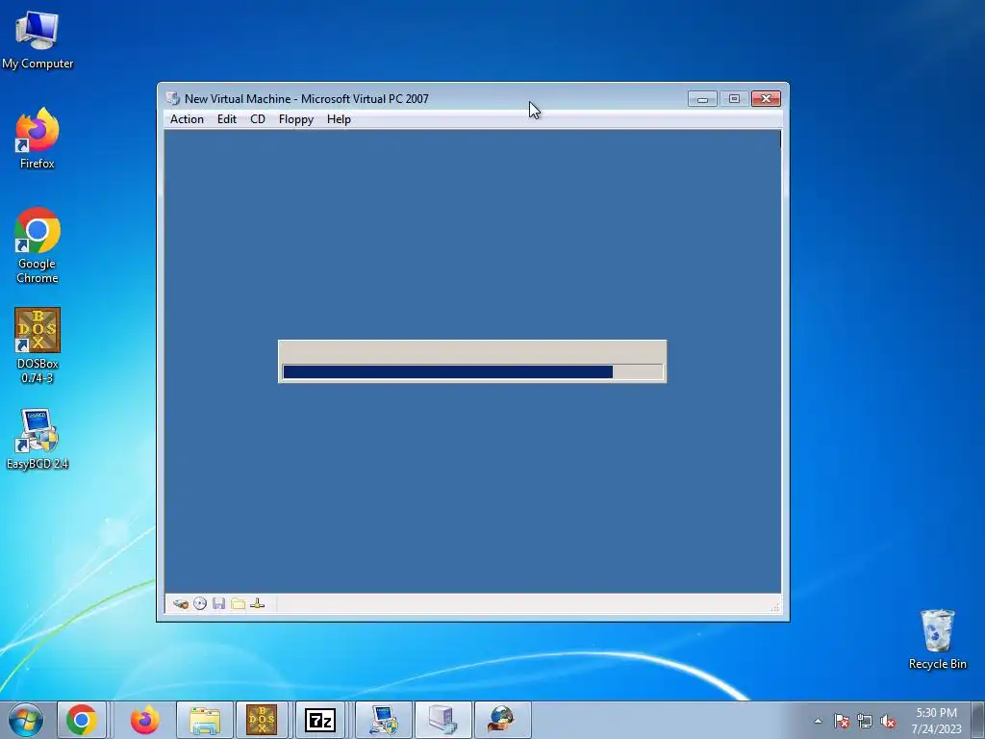Click the CD drive status icon
This screenshot has height=739, width=985.
[x=200, y=604]
